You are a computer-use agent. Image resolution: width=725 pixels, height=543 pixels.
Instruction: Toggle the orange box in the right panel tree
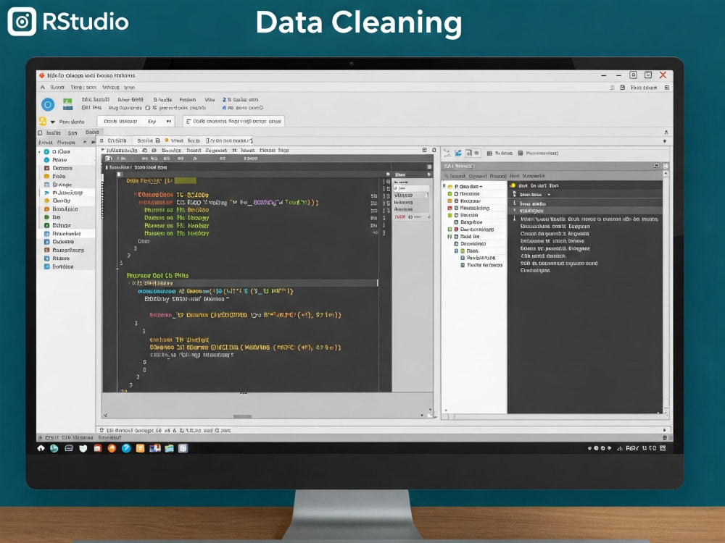coord(449,201)
